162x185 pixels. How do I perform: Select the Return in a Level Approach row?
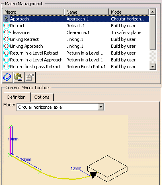click(x=76, y=60)
